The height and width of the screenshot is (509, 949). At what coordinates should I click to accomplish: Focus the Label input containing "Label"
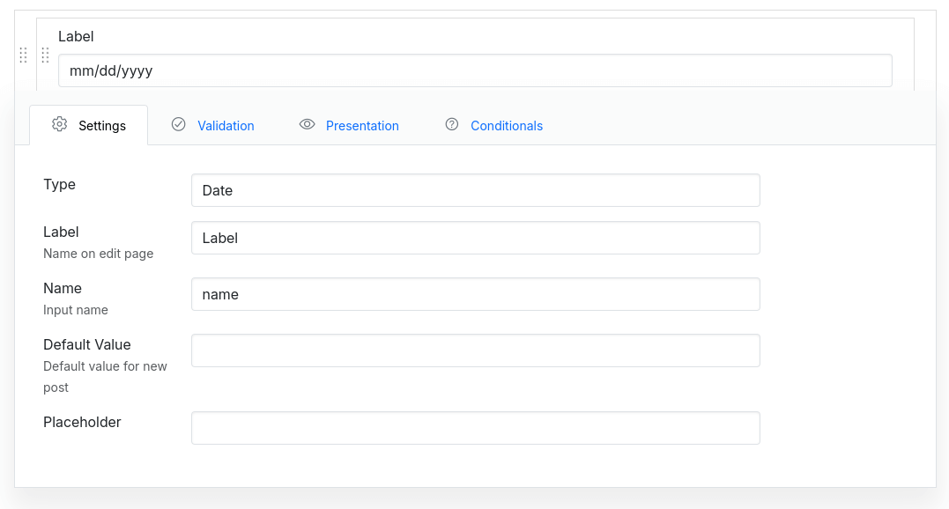click(x=475, y=238)
